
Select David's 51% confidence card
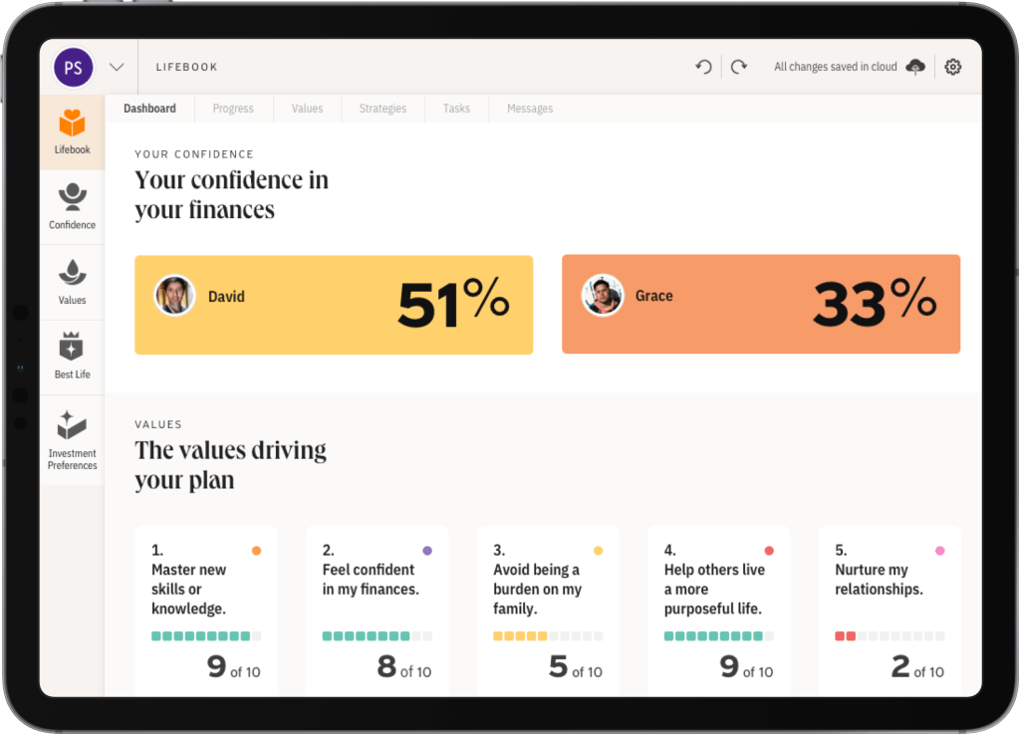pos(334,305)
